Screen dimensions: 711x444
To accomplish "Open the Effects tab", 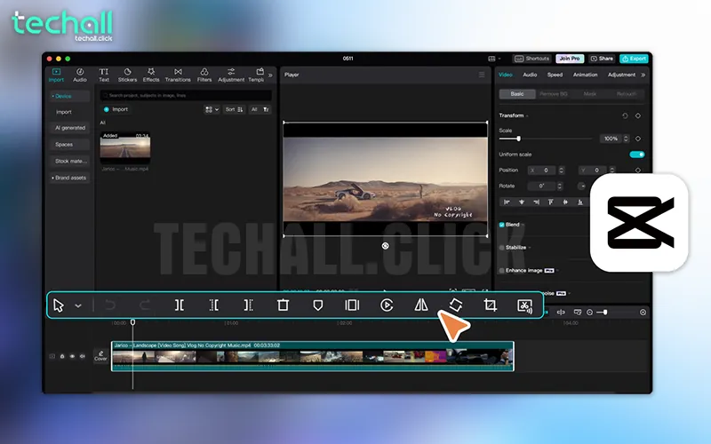I will point(151,75).
